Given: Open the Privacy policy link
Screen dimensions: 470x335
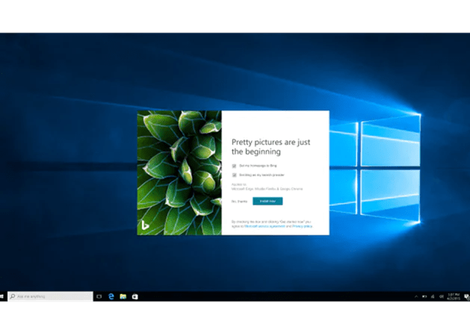Looking at the screenshot, I should point(302,226).
